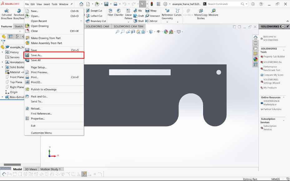Click the Home icon in the toolbar
The image size is (290, 181).
click(81, 4)
